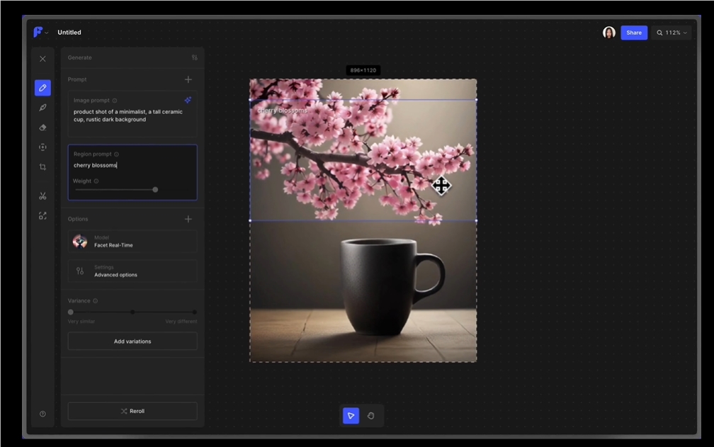The image size is (714, 447).
Task: Click the Share button
Action: (634, 33)
